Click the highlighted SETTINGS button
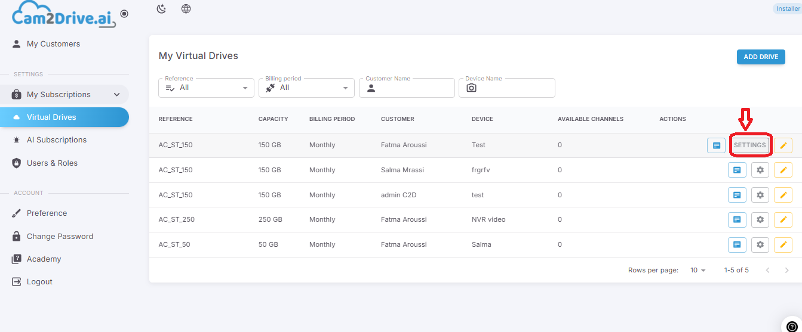The width and height of the screenshot is (802, 332). [x=750, y=145]
